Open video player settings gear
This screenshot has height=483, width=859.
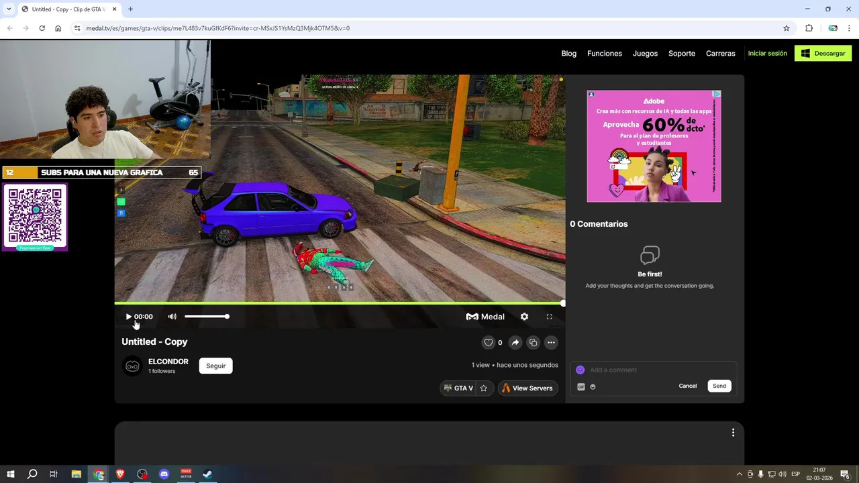pyautogui.click(x=524, y=317)
